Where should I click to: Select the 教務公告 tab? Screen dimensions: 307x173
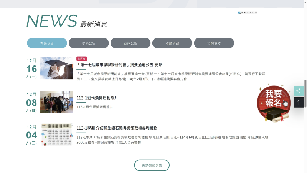(x=47, y=43)
